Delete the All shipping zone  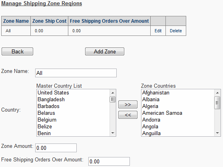(176, 31)
